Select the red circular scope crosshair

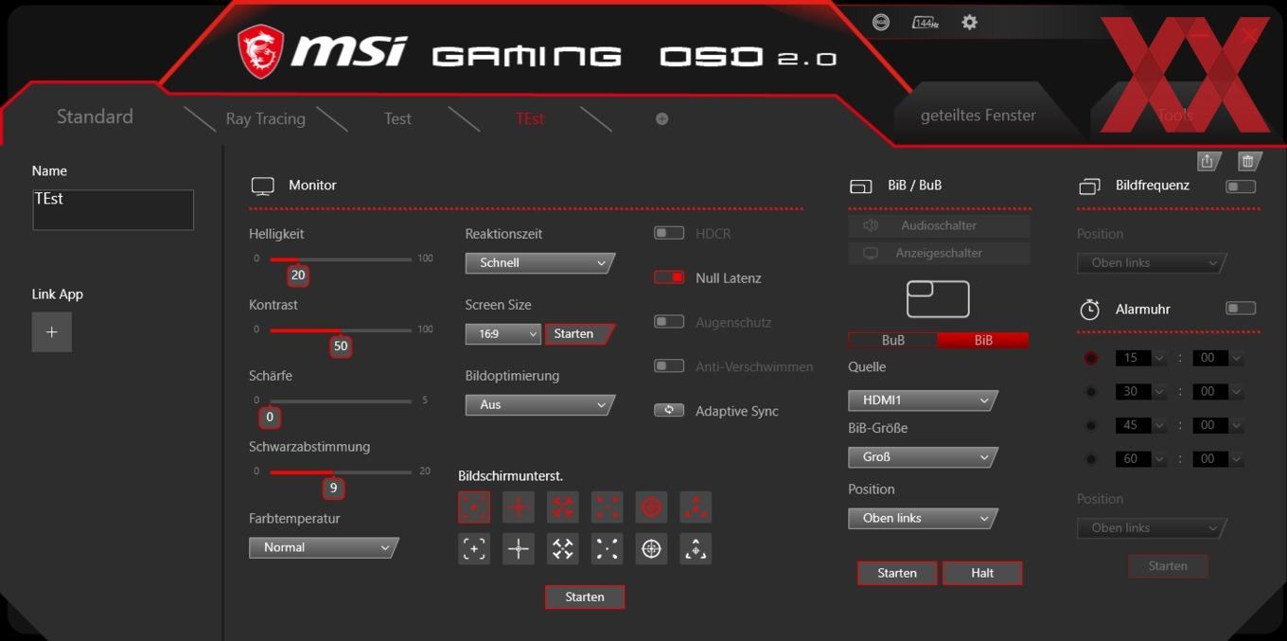click(651, 507)
